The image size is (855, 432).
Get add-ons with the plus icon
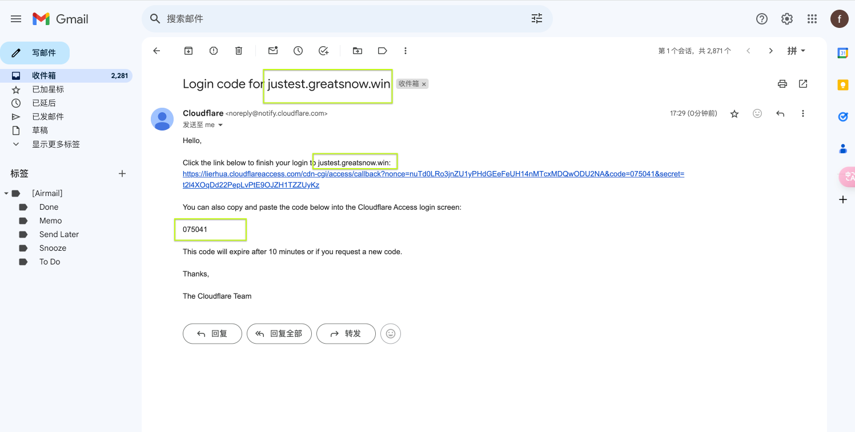tap(842, 199)
